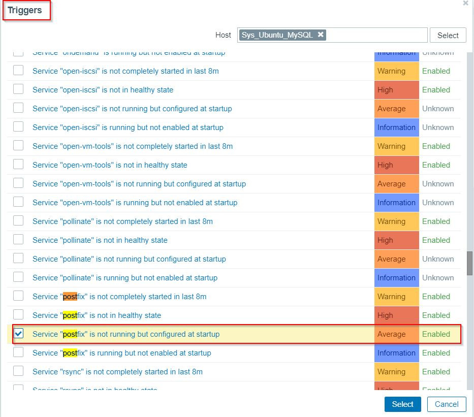Uncheck postfix not running but configured trigger
This screenshot has height=417, width=474.
pos(18,334)
